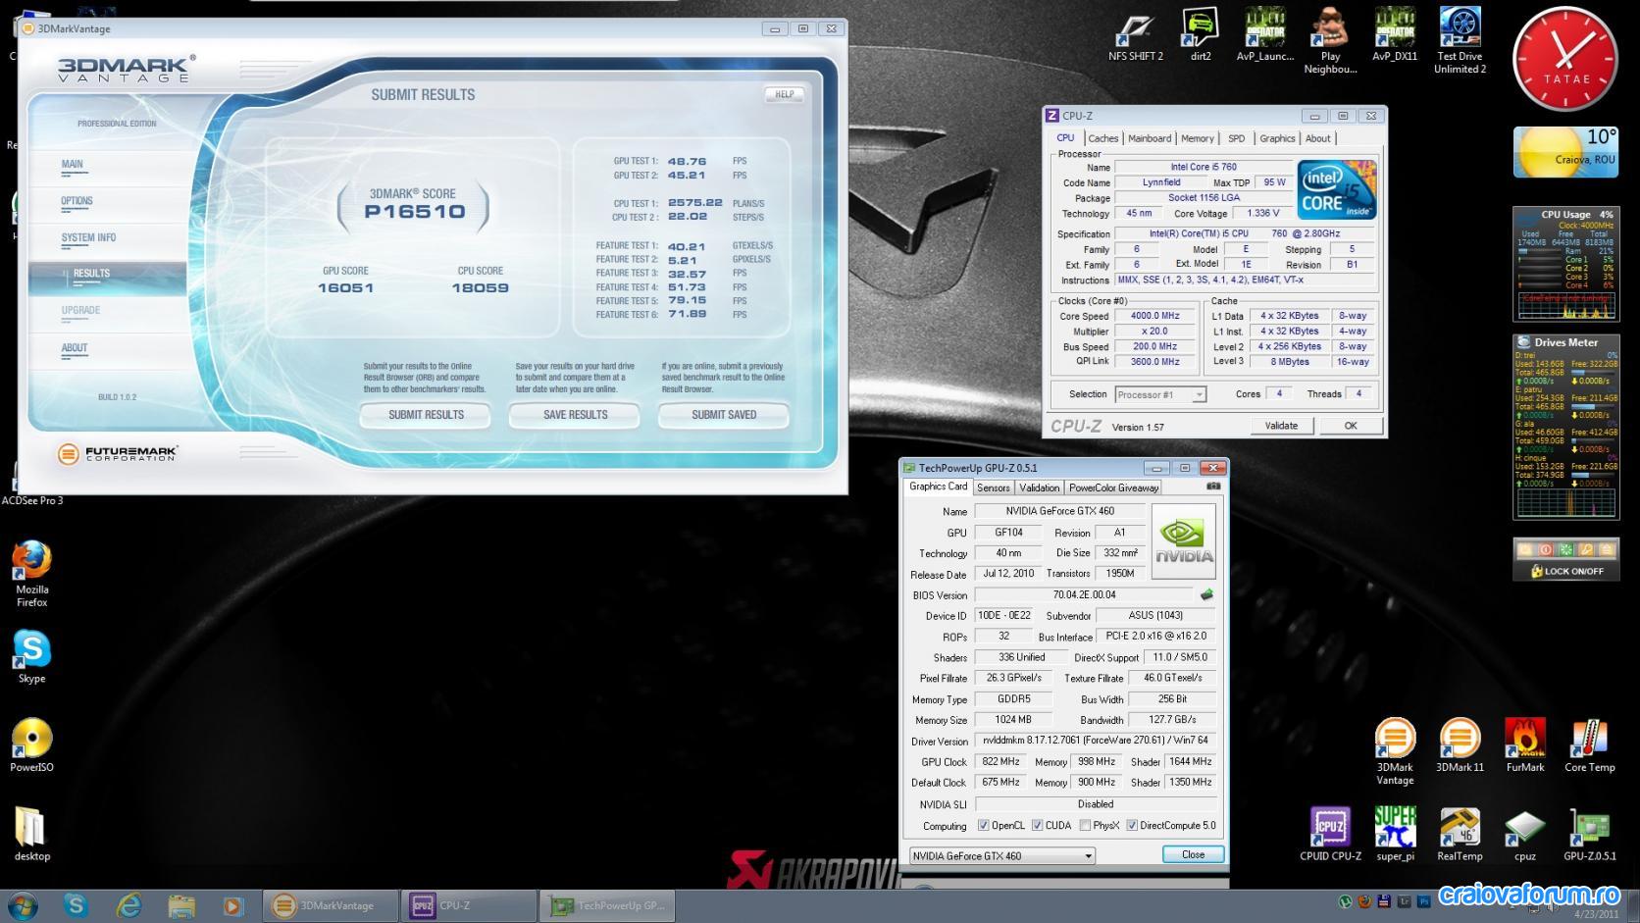
Task: Open the super_pi desktop icon
Action: (x=1395, y=834)
